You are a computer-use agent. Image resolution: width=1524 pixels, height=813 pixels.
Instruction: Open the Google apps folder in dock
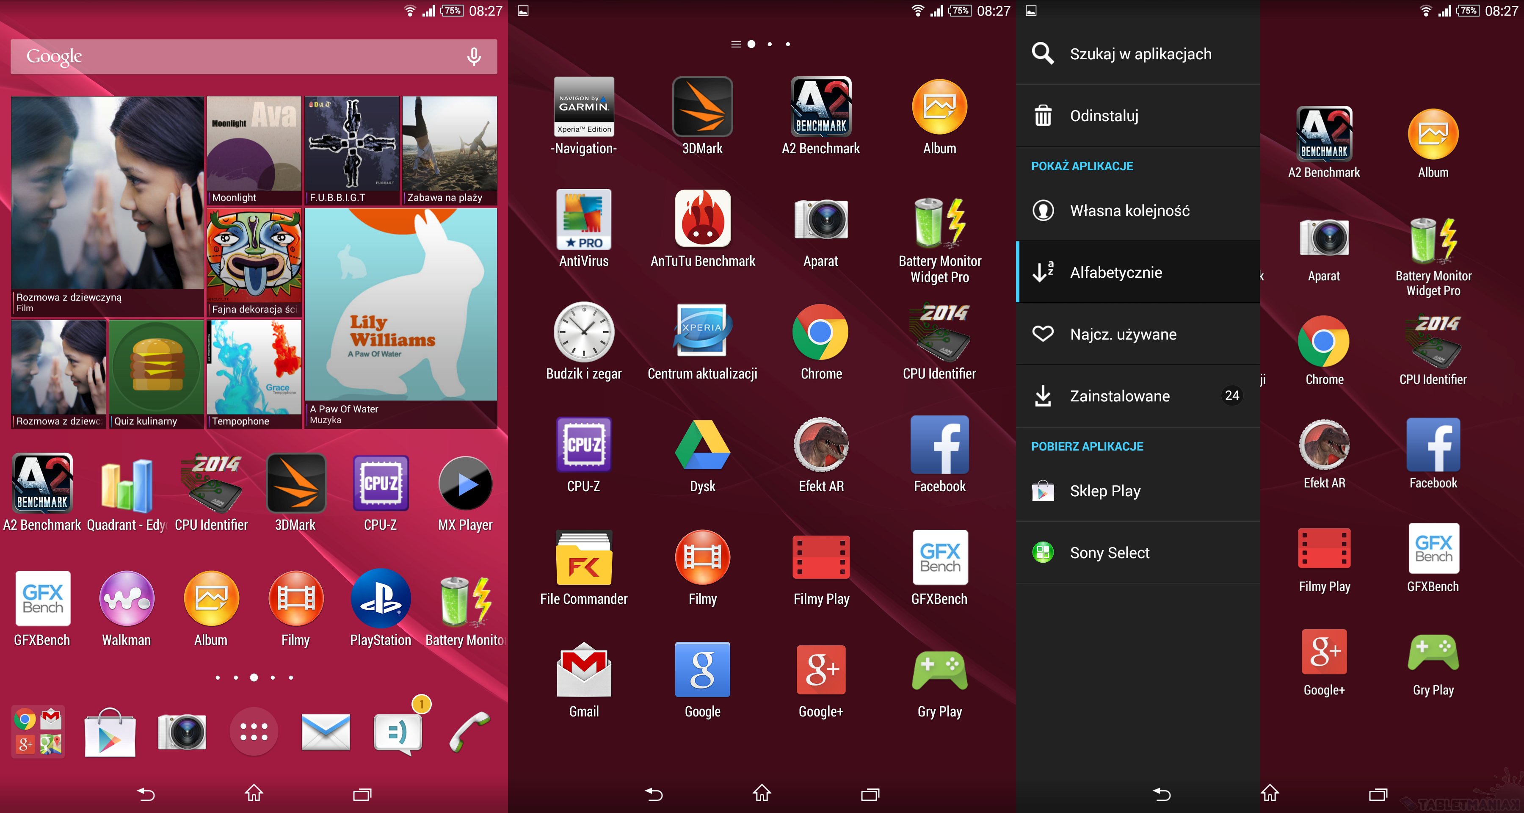click(38, 731)
